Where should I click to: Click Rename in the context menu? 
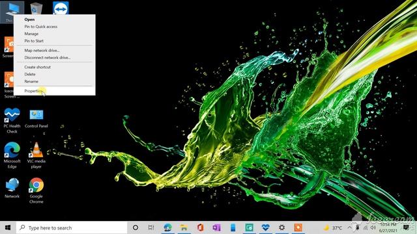click(55, 81)
